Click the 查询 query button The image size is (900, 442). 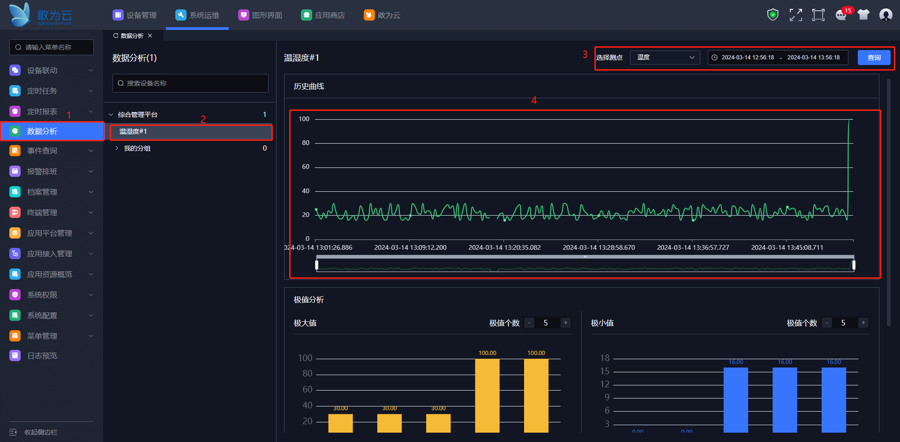[x=874, y=58]
